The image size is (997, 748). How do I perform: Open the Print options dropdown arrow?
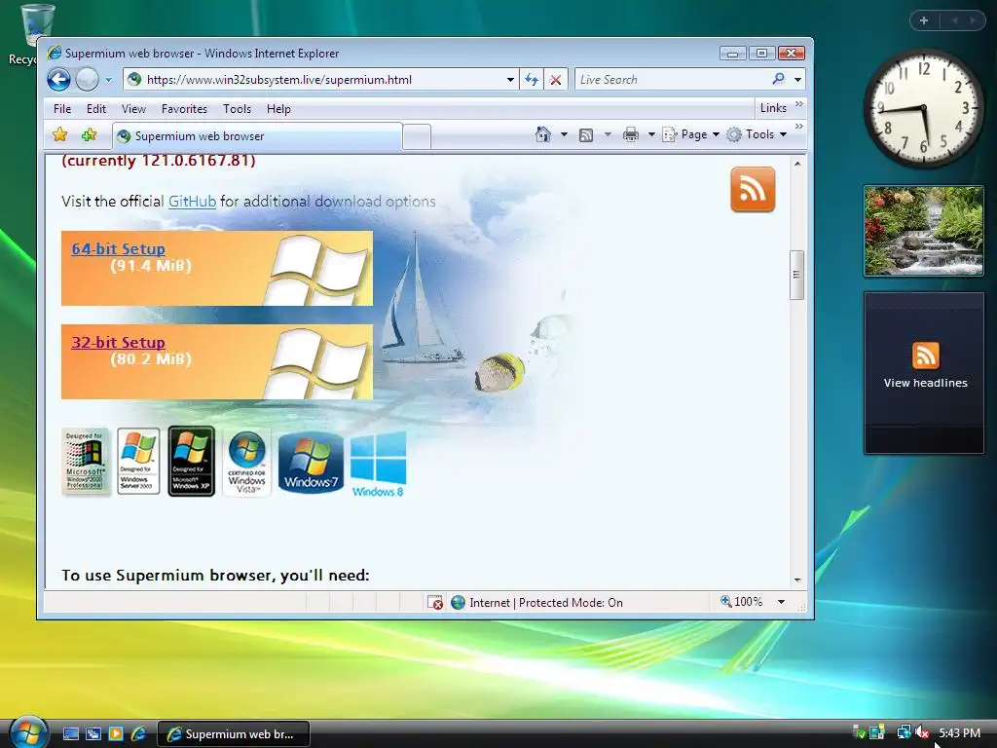[x=651, y=134]
